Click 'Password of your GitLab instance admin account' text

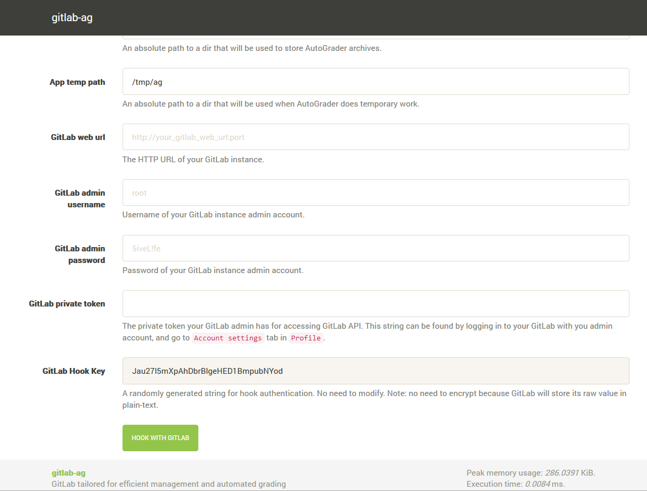click(x=213, y=270)
